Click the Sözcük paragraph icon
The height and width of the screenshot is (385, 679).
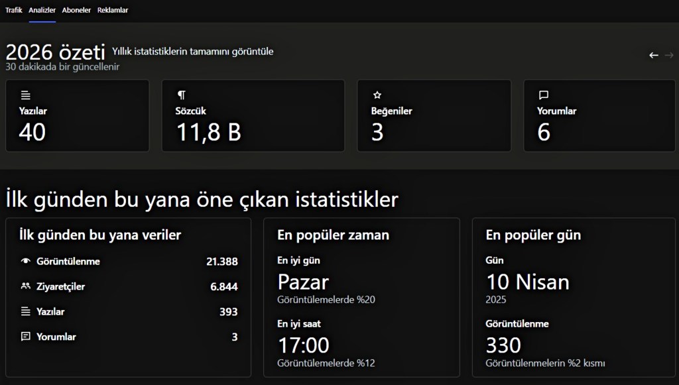[x=181, y=95]
